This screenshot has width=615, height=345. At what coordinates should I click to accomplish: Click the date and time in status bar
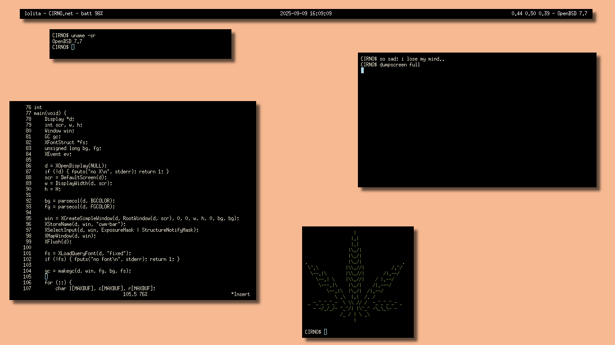[306, 13]
